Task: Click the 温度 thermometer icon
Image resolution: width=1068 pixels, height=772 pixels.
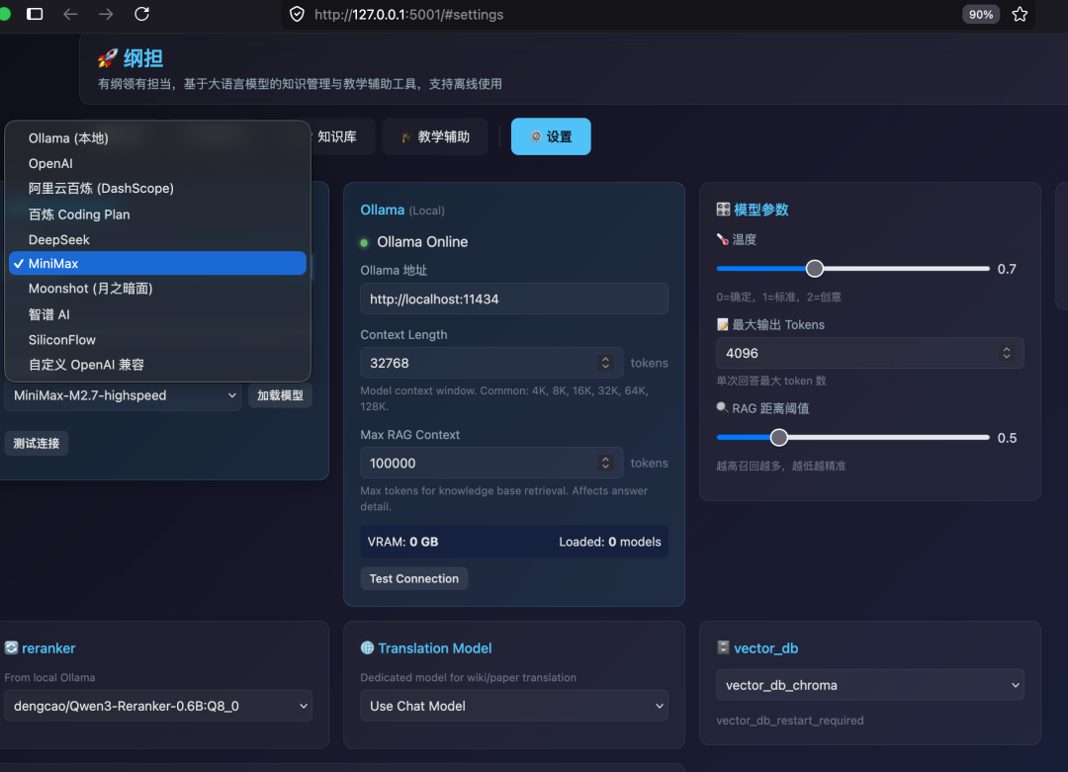Action: tap(723, 239)
